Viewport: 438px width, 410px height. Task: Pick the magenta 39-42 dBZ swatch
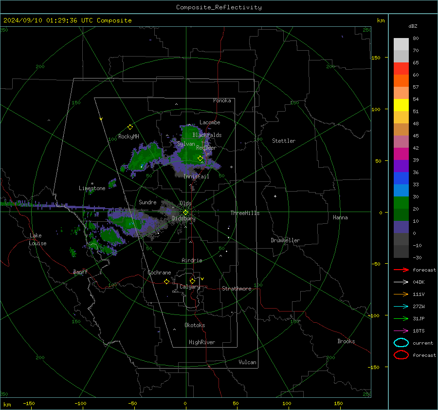coord(401,154)
